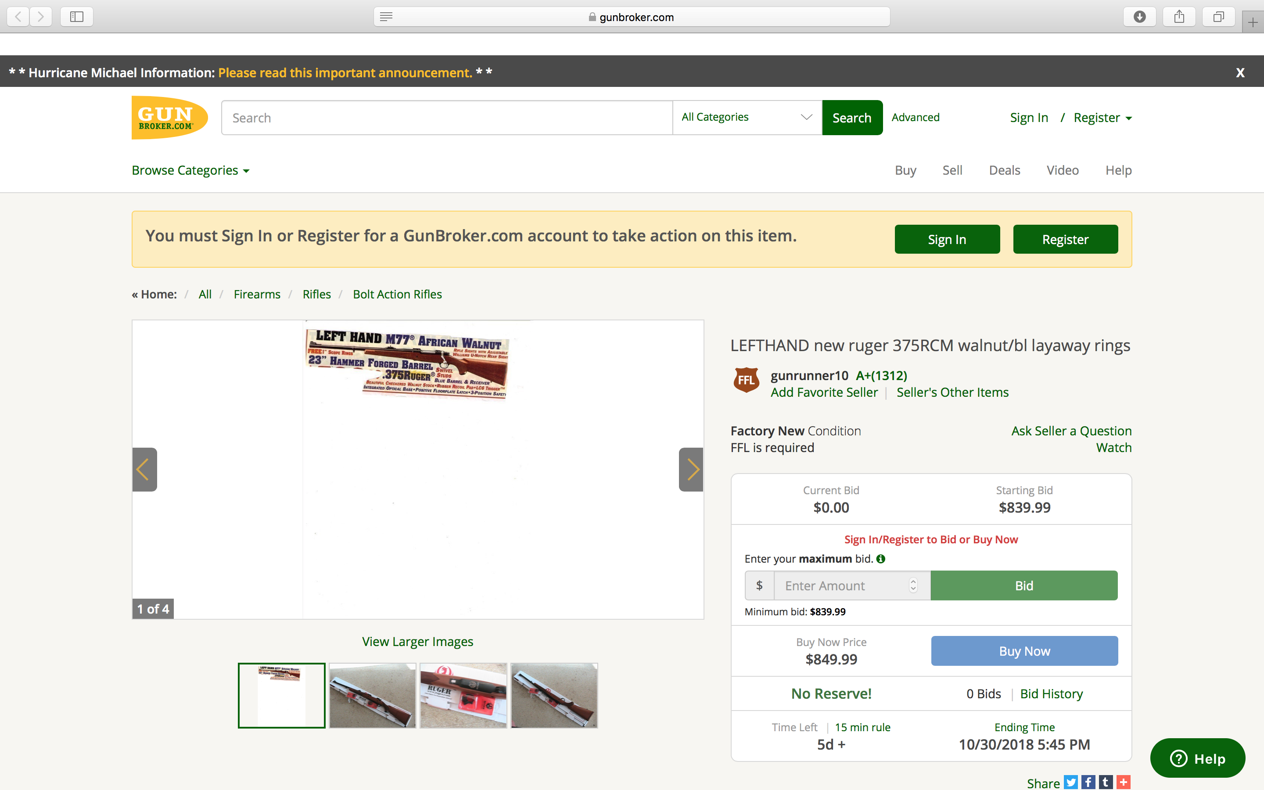Open Reader view icon in address bar
The image size is (1264, 790).
(386, 17)
